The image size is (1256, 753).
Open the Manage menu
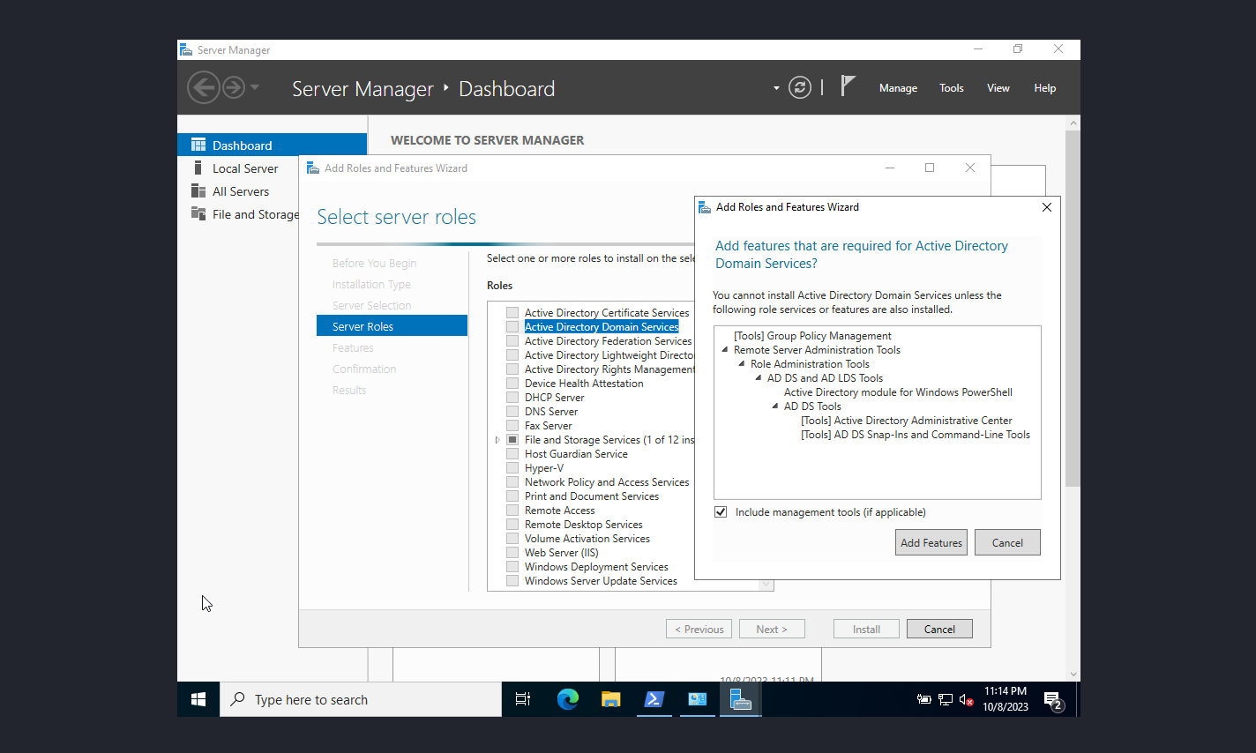click(898, 88)
